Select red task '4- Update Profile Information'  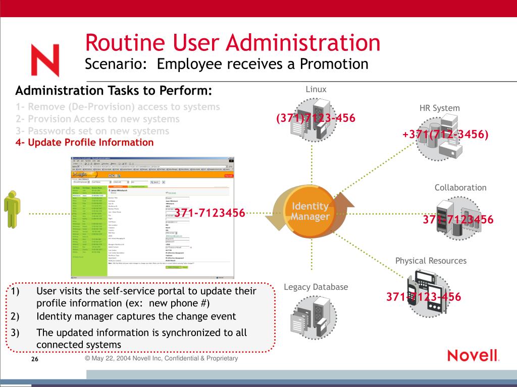point(84,143)
